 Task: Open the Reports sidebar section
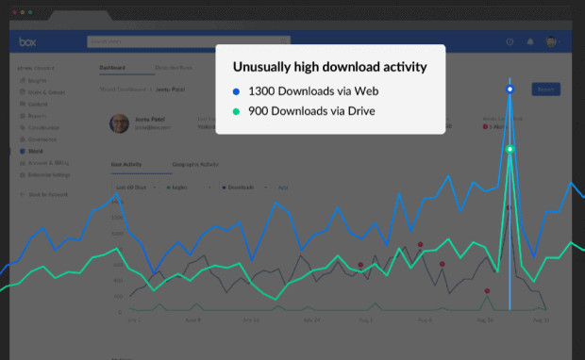33,116
